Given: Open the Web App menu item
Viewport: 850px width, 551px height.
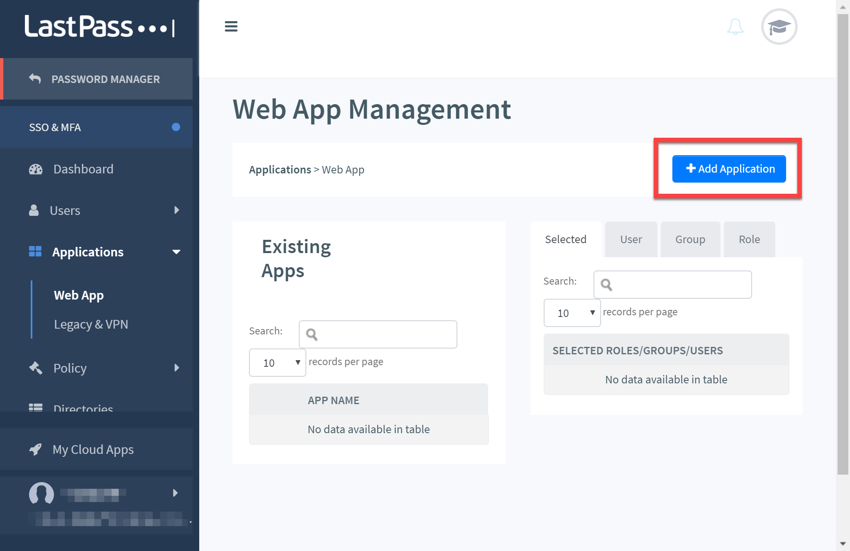Looking at the screenshot, I should [79, 295].
